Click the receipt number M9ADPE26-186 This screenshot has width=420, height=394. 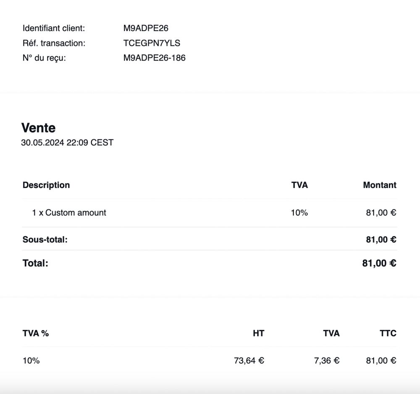click(x=154, y=58)
